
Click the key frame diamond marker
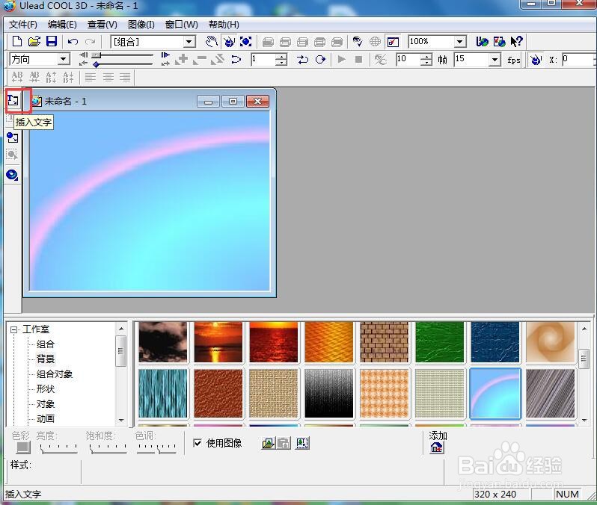(97, 65)
